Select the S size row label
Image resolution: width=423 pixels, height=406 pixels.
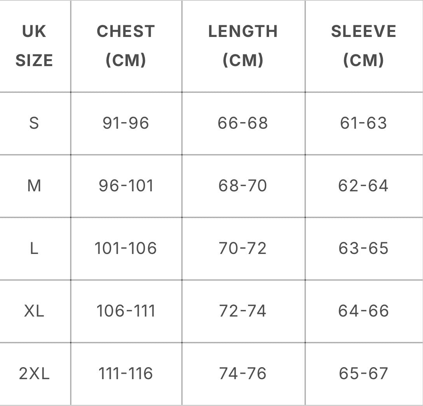(x=34, y=123)
